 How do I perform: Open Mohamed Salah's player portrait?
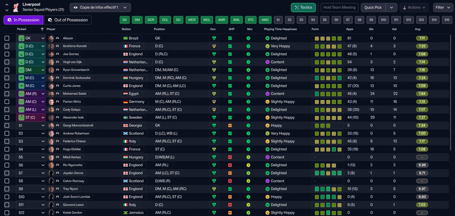[x=51, y=94]
